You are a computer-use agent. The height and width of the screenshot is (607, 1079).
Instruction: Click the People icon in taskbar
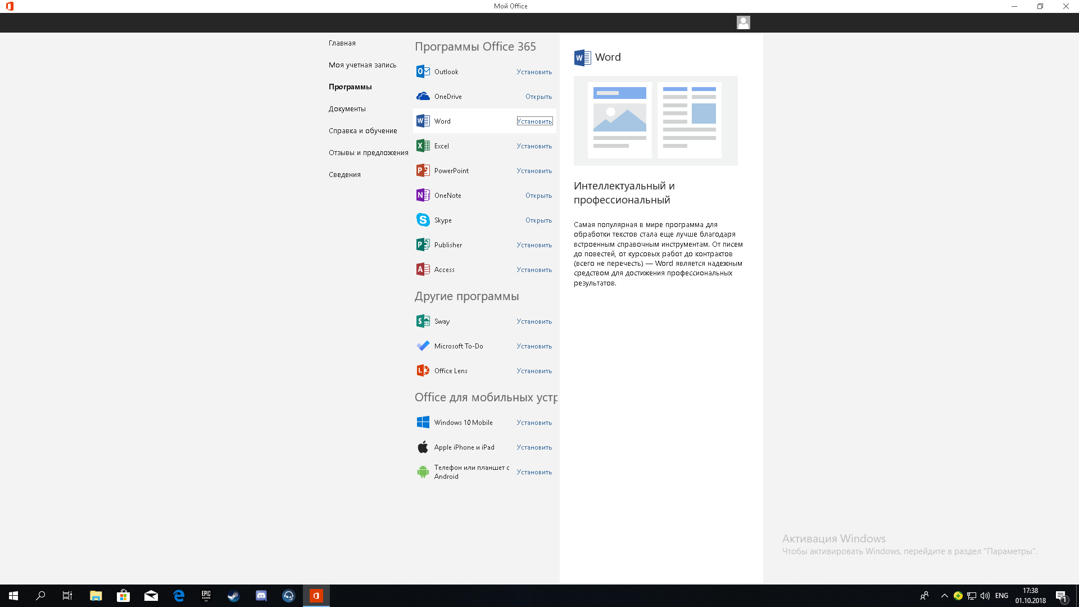(x=924, y=596)
